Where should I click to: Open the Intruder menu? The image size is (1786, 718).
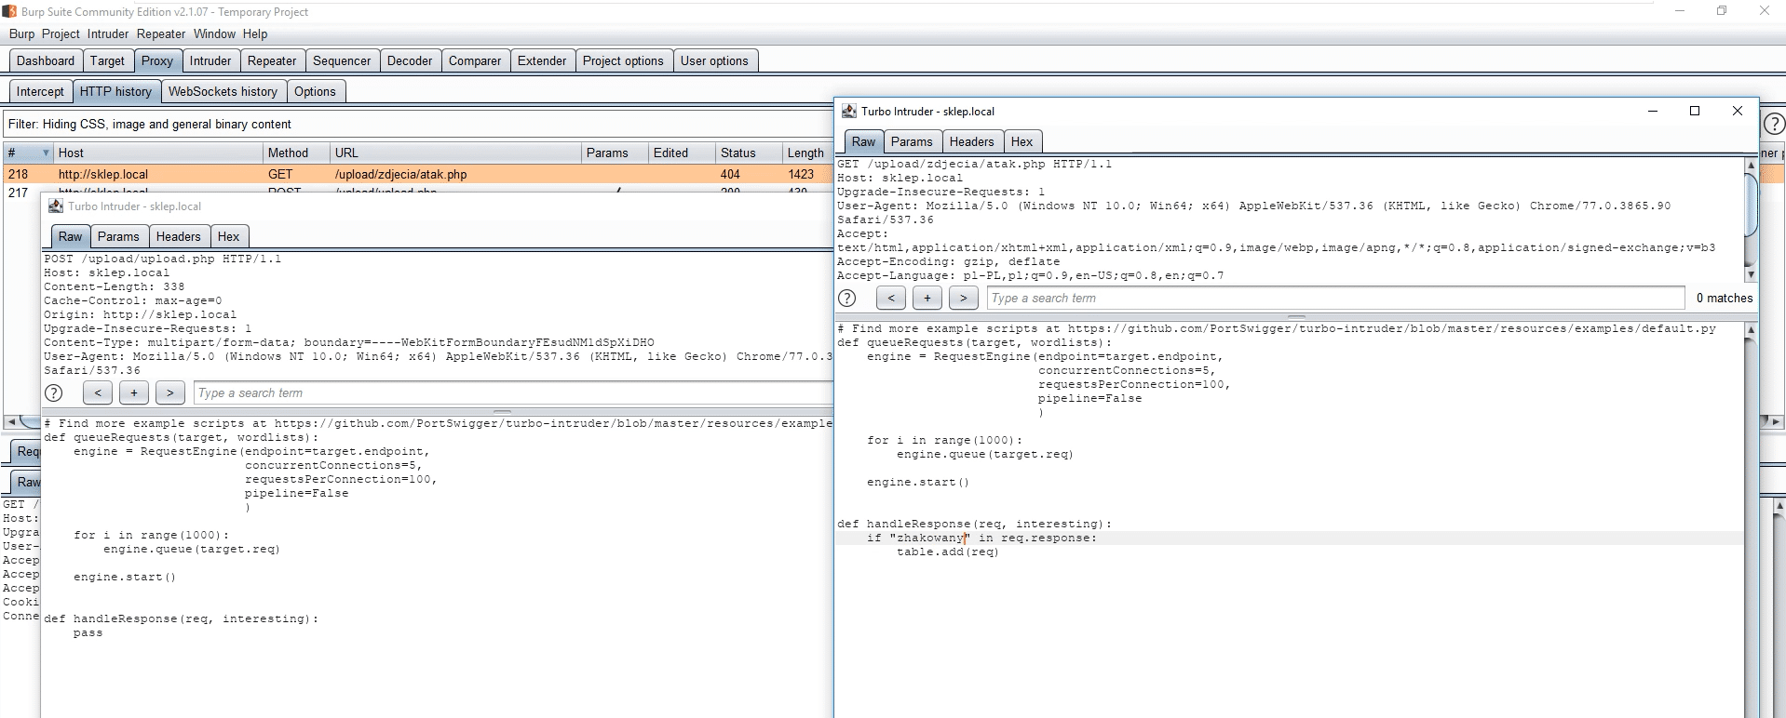[x=108, y=33]
